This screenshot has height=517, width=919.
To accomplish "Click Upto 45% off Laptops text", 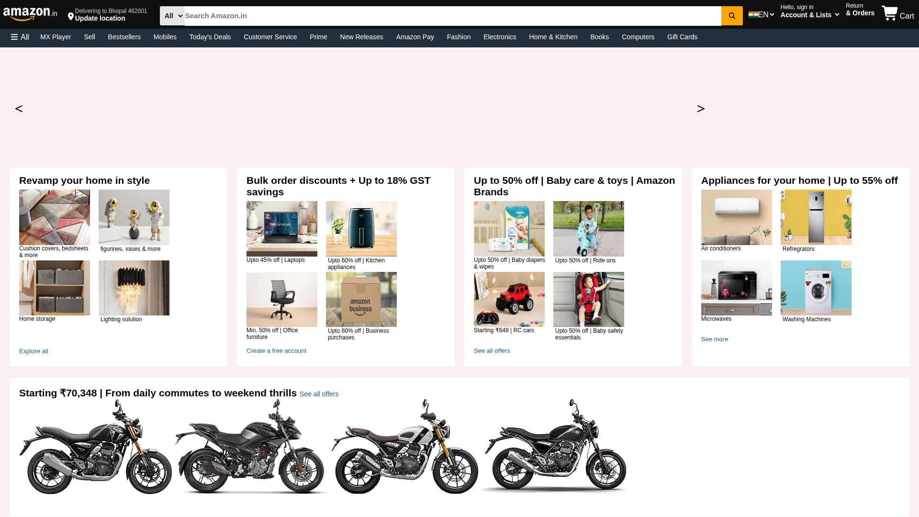I will coord(276,260).
